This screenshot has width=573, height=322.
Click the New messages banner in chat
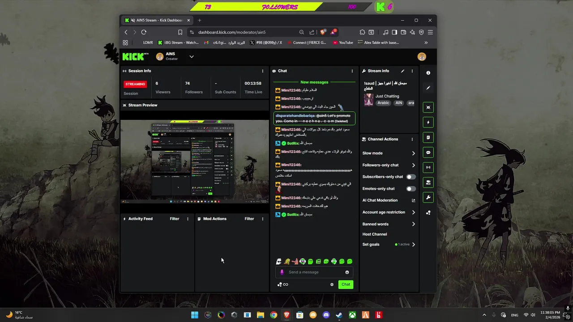click(x=314, y=82)
